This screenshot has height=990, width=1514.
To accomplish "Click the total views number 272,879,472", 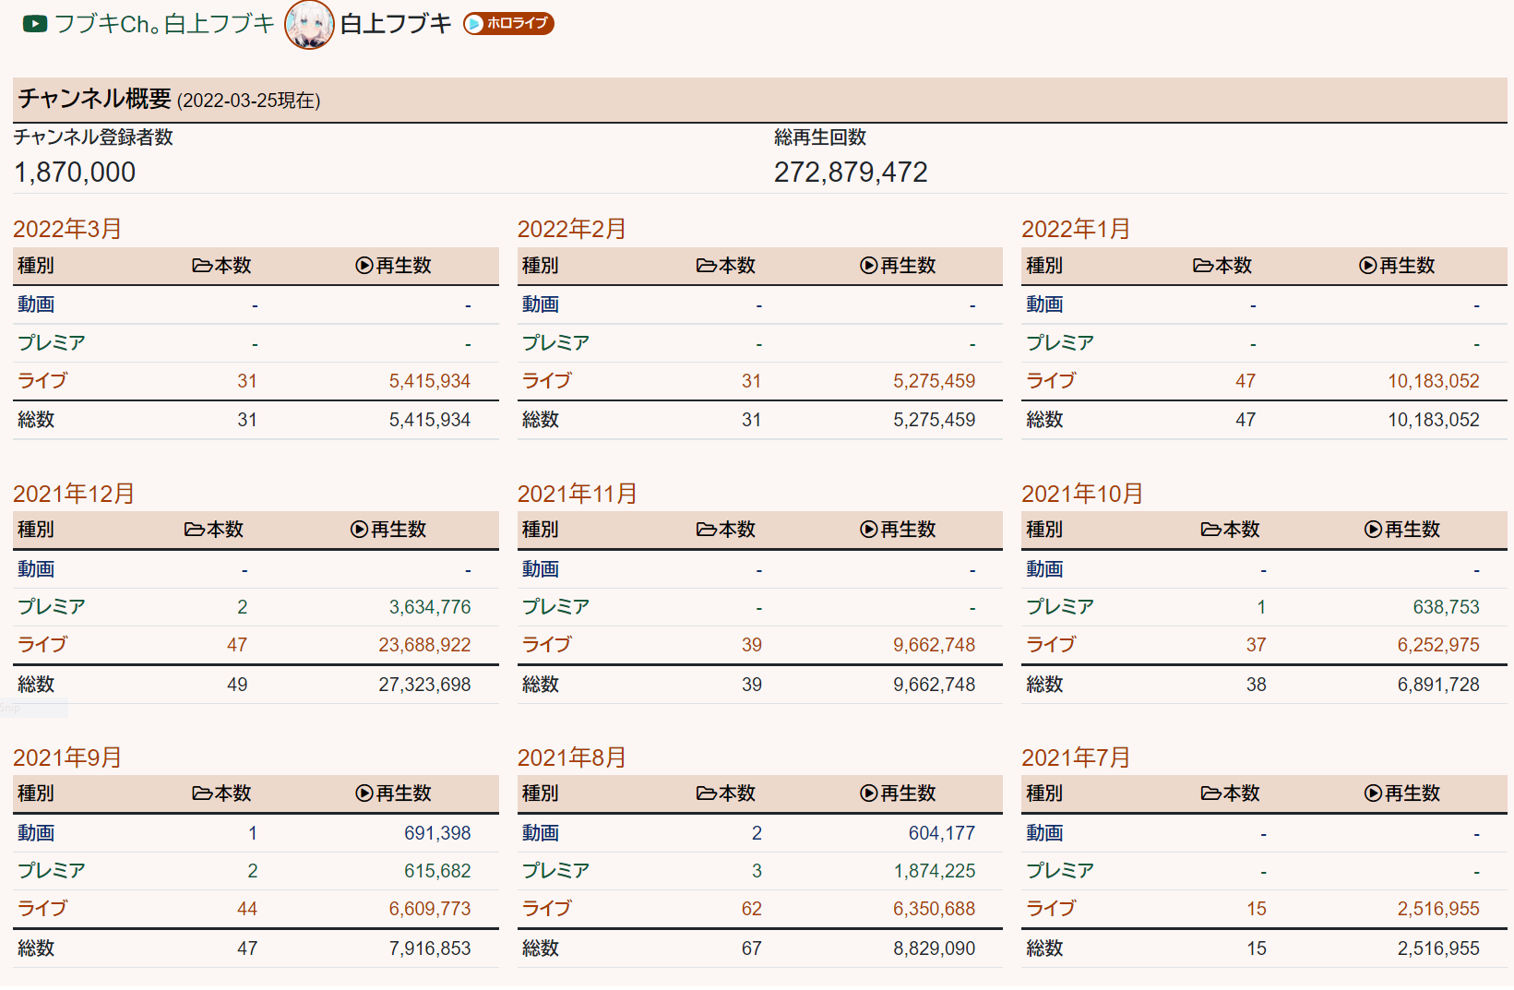I will (851, 173).
